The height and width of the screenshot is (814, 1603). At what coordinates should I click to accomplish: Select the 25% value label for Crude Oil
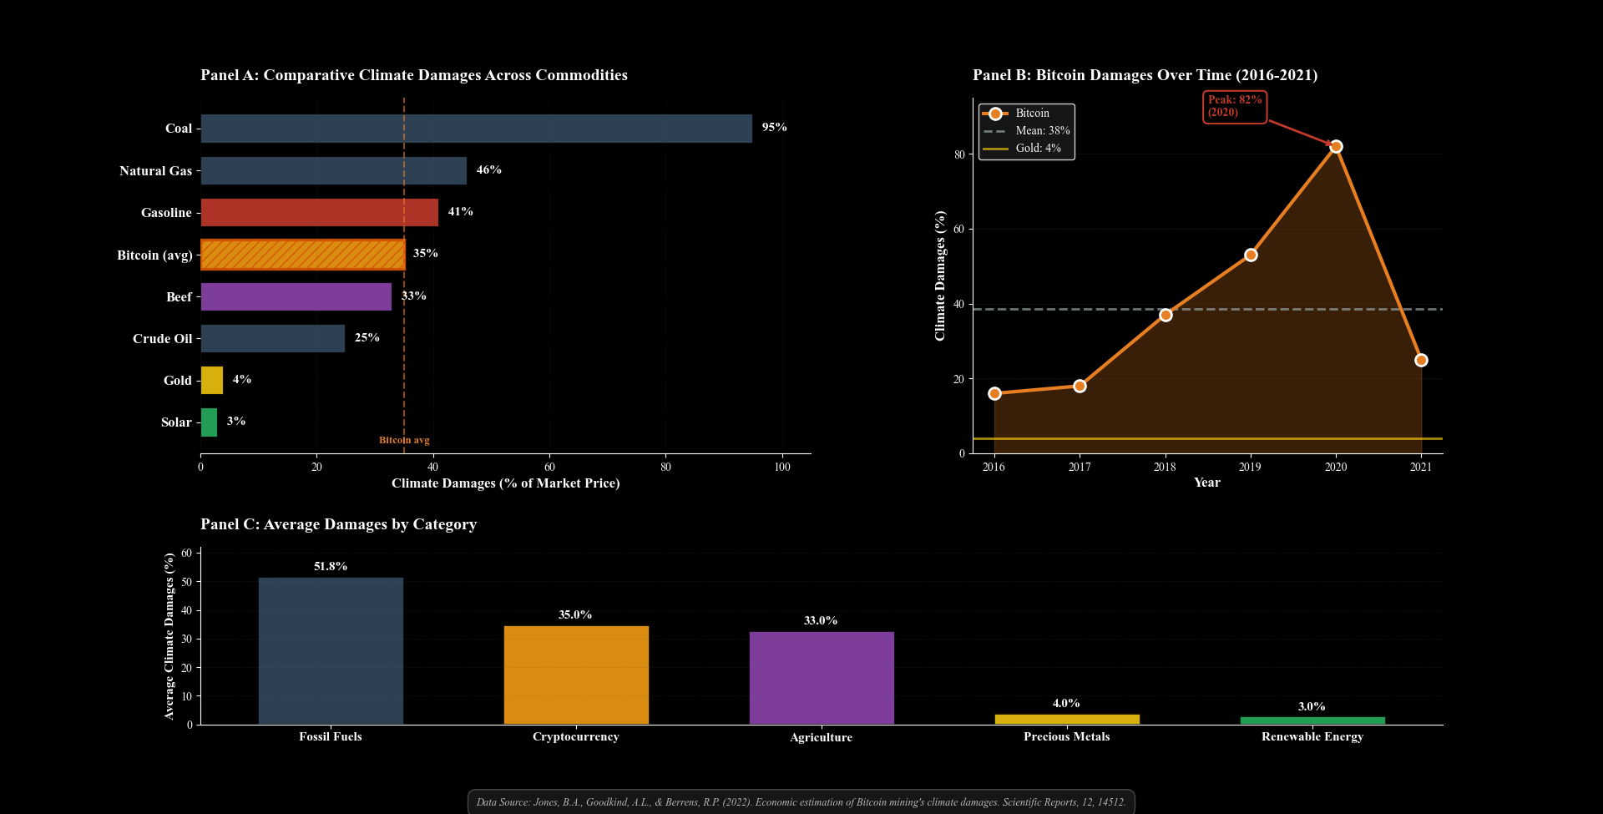367,337
